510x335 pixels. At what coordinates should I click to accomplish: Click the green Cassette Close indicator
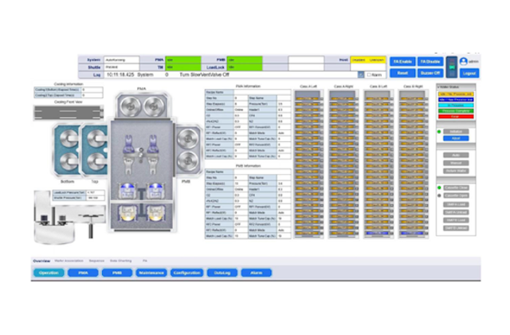point(439,187)
